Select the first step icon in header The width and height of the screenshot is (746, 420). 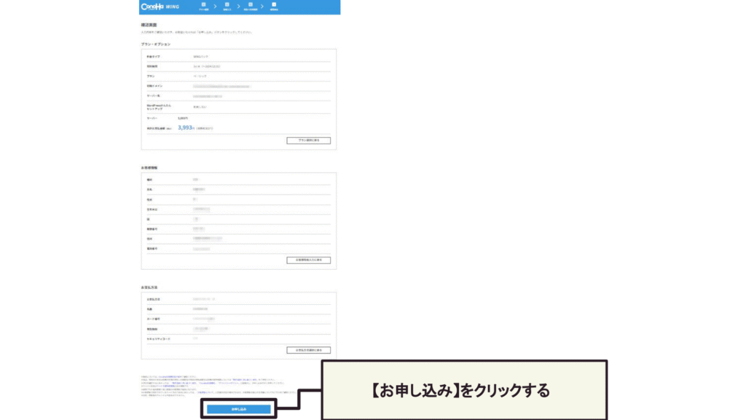(205, 6)
